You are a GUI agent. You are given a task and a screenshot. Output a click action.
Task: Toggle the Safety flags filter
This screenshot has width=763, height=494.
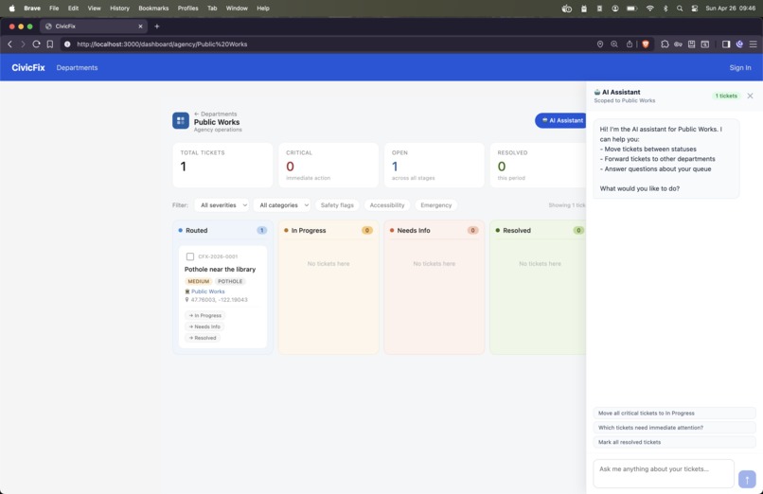[x=337, y=205]
